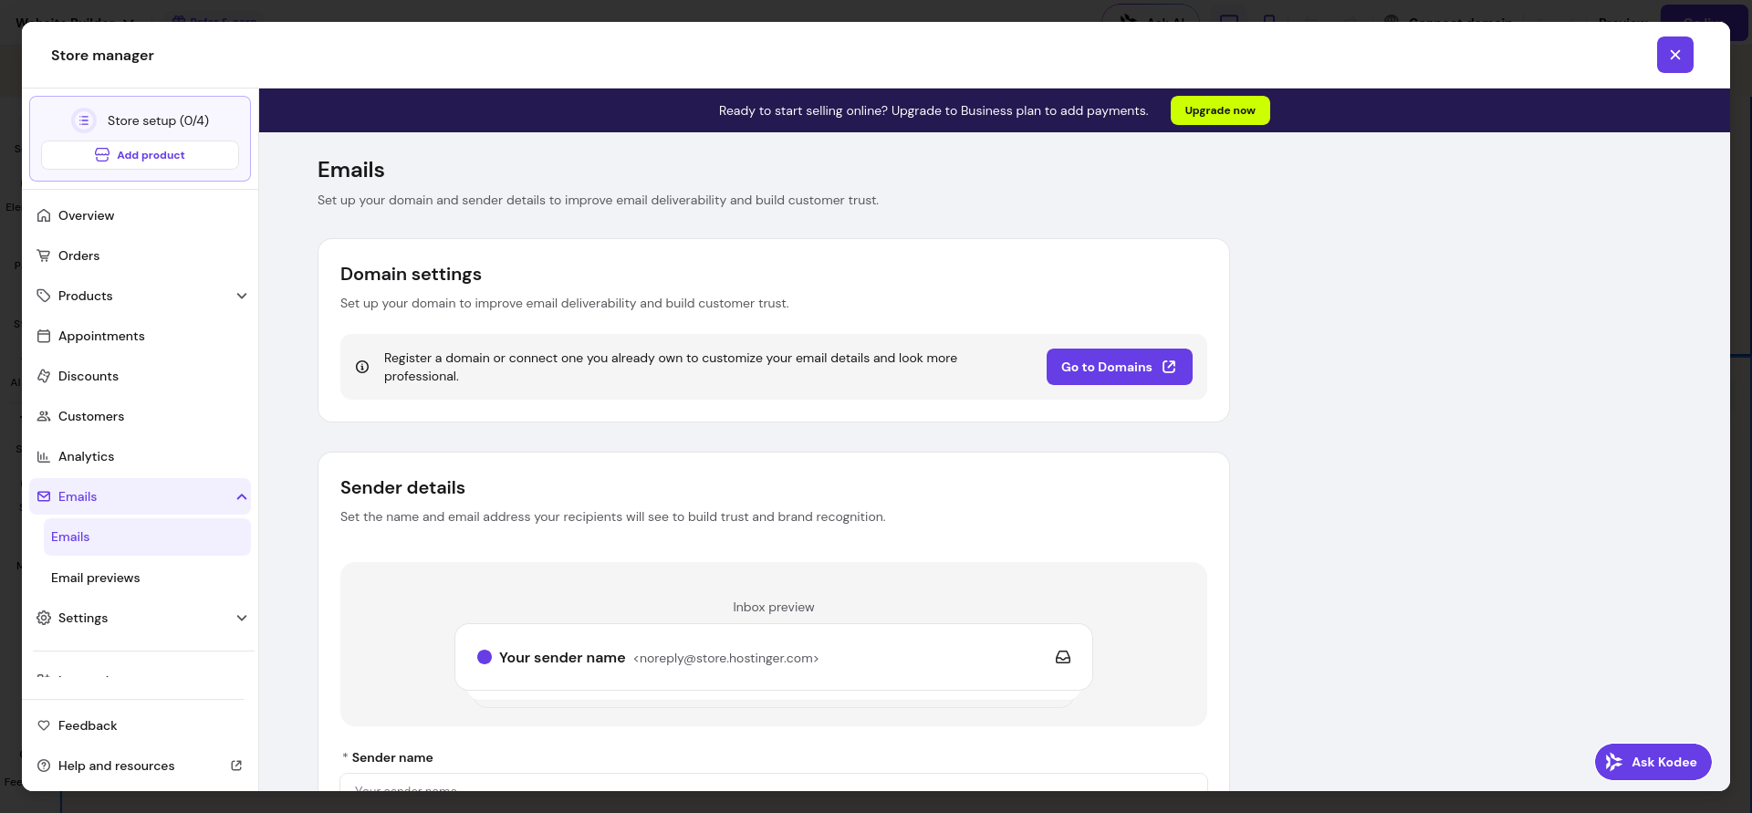The width and height of the screenshot is (1752, 813).
Task: Click the Upgrade now button
Action: pyautogui.click(x=1220, y=110)
